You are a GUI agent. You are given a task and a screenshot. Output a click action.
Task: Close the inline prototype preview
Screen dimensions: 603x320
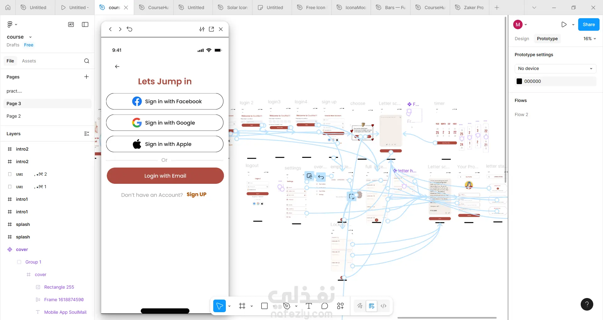(x=221, y=29)
